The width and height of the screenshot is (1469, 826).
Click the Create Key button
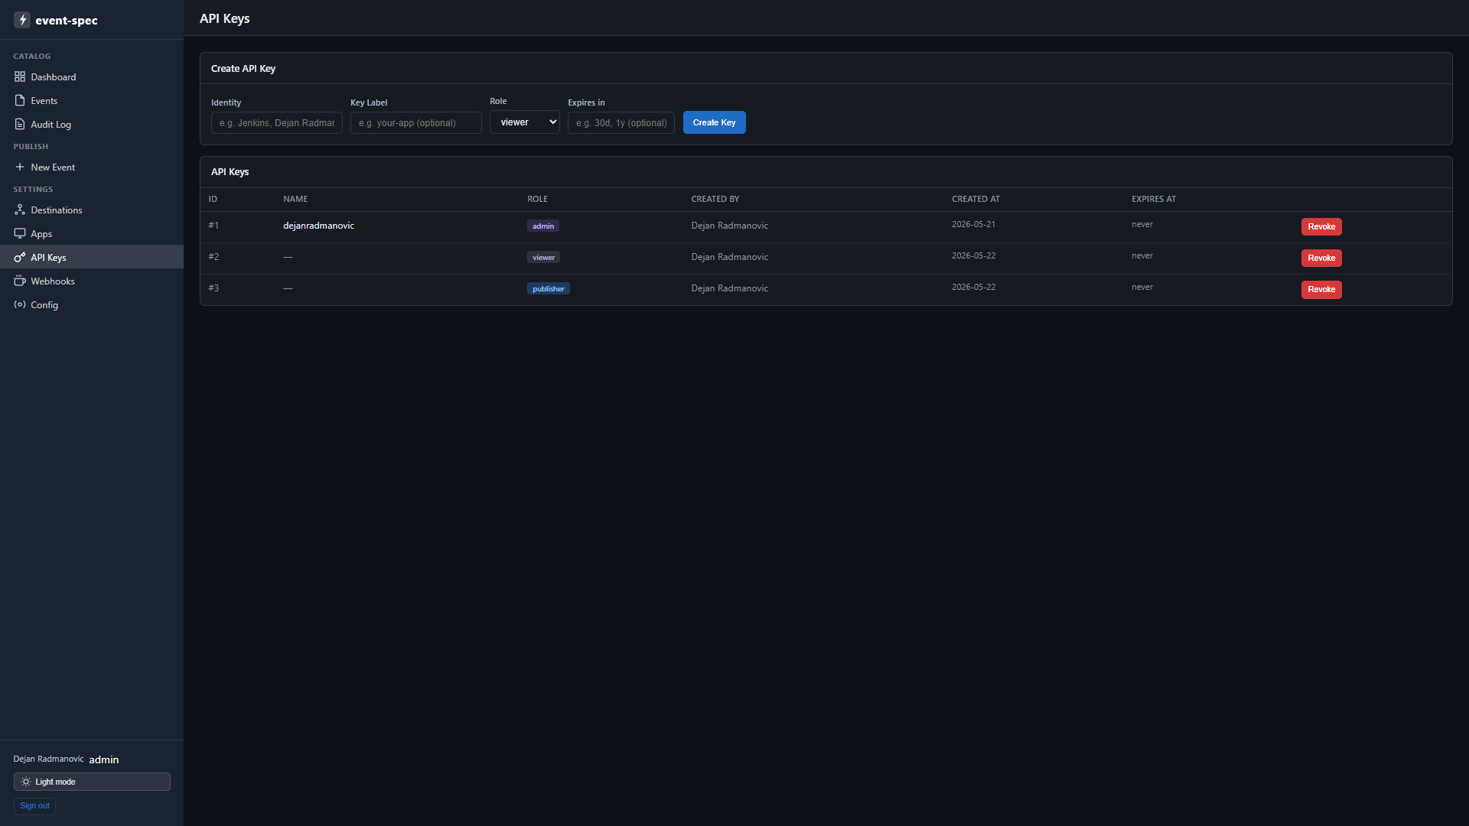714,122
